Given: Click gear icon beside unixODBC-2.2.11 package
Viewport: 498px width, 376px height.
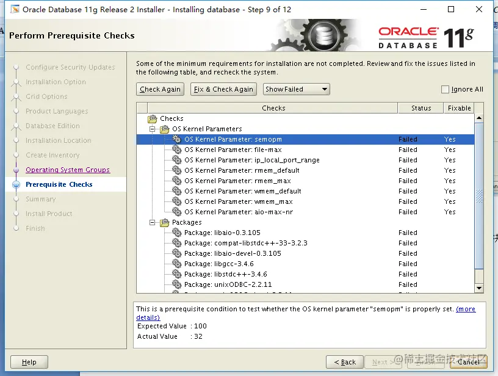Looking at the screenshot, I should pyautogui.click(x=176, y=284).
